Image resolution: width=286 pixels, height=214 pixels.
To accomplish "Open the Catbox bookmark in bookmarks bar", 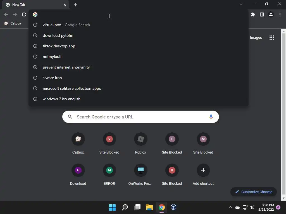I will point(13,23).
